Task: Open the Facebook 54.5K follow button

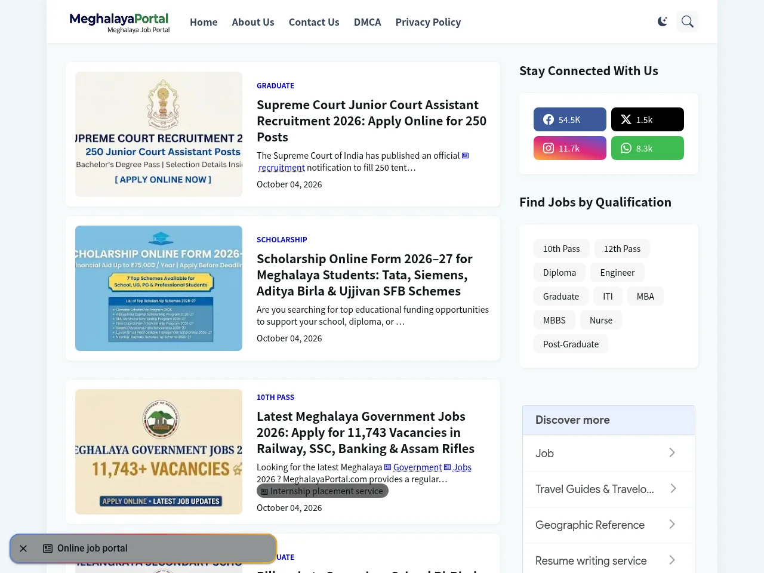Action: [x=570, y=119]
